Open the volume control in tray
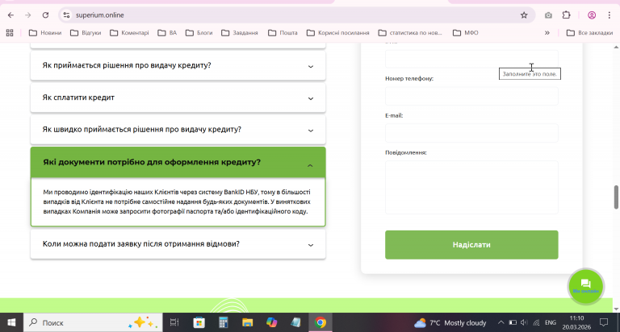Image resolution: width=620 pixels, height=332 pixels. point(524,322)
